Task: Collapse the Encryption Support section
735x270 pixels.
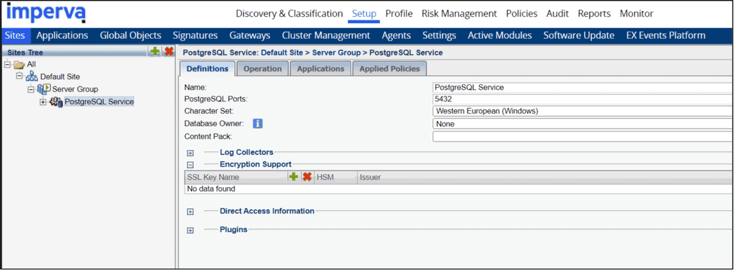Action: tap(191, 165)
